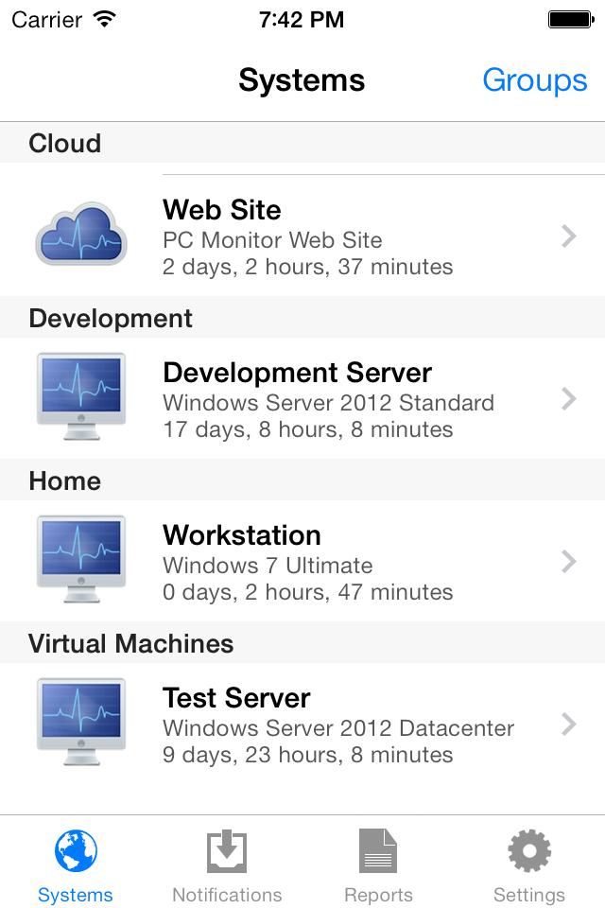The width and height of the screenshot is (605, 908).
Task: Click the Test Server disclosure chevron
Action: tap(568, 725)
